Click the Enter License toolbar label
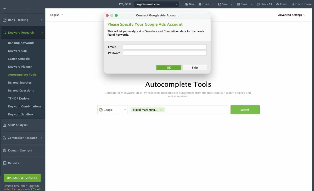The height and width of the screenshot is (191, 314). coord(304,4)
